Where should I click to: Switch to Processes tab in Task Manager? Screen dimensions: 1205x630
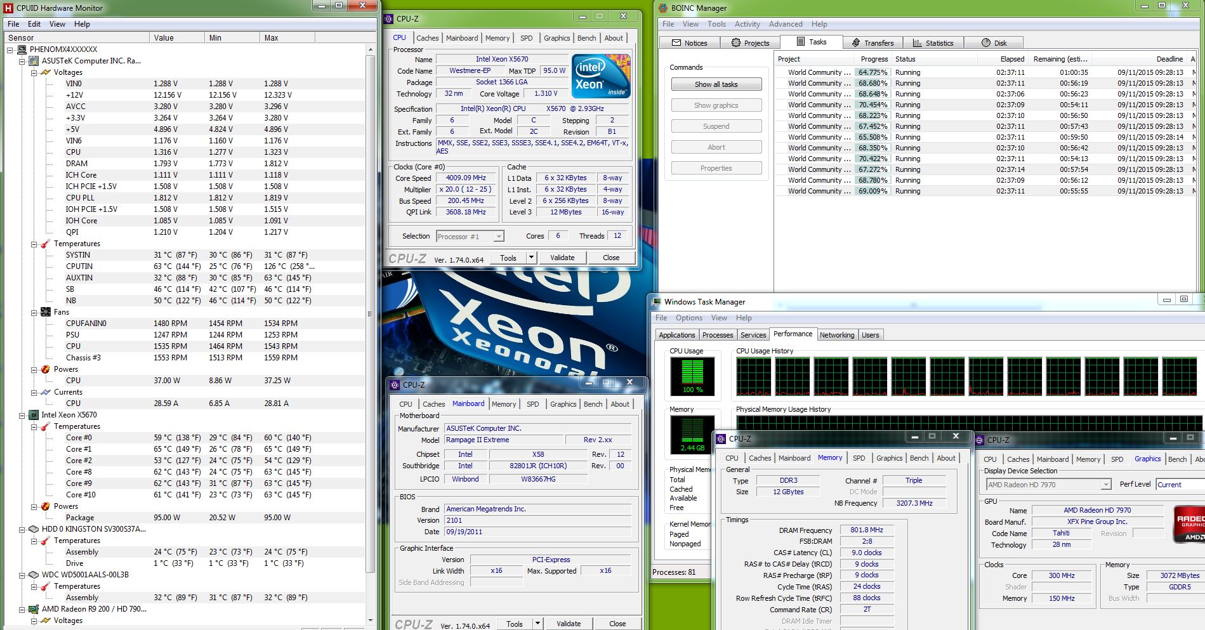718,335
